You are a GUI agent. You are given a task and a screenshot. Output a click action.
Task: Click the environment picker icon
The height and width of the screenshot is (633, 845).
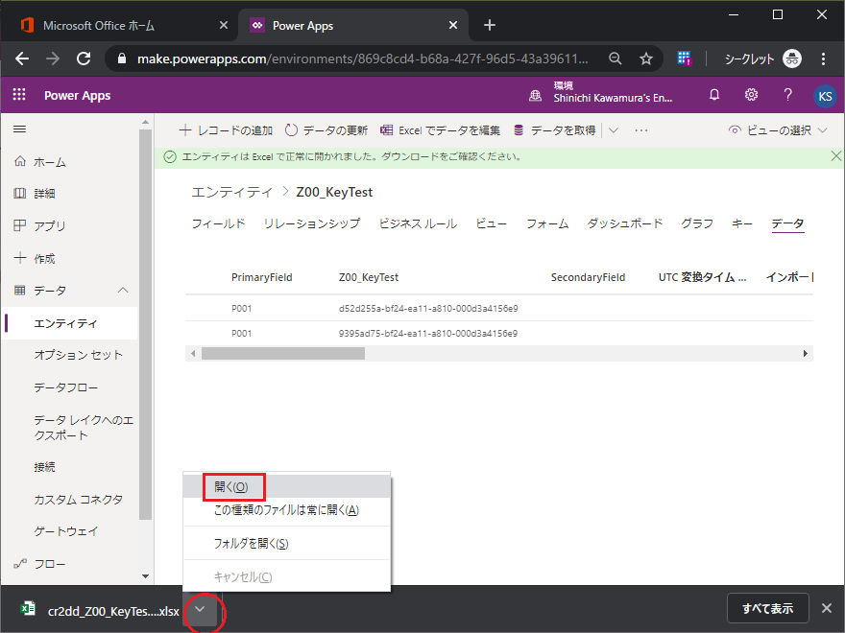[x=535, y=96]
